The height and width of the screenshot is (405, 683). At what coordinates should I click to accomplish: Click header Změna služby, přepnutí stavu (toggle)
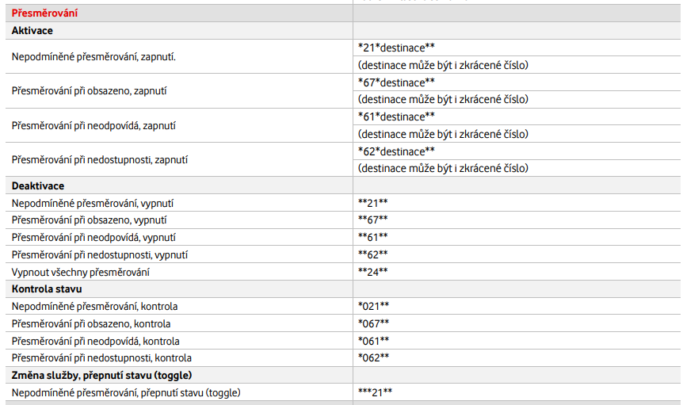point(102,376)
